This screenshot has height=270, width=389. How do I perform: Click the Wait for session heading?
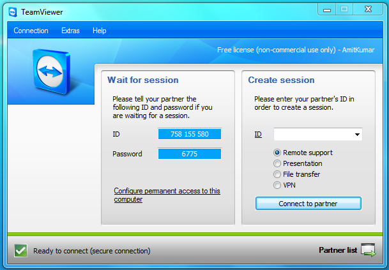tap(143, 80)
